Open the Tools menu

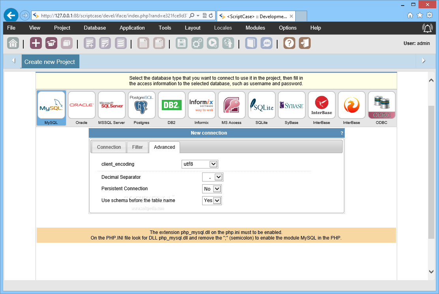tap(165, 28)
